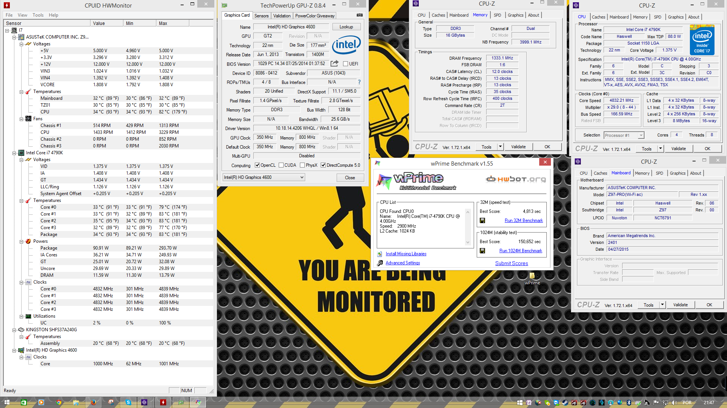Click the BIOS export share icon in GPU-Z
This screenshot has height=408, width=727.
click(334, 64)
